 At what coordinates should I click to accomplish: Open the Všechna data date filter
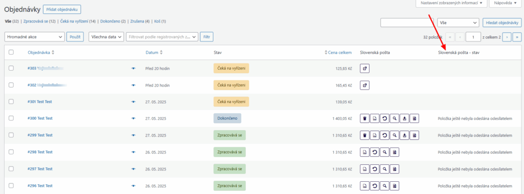pos(106,37)
